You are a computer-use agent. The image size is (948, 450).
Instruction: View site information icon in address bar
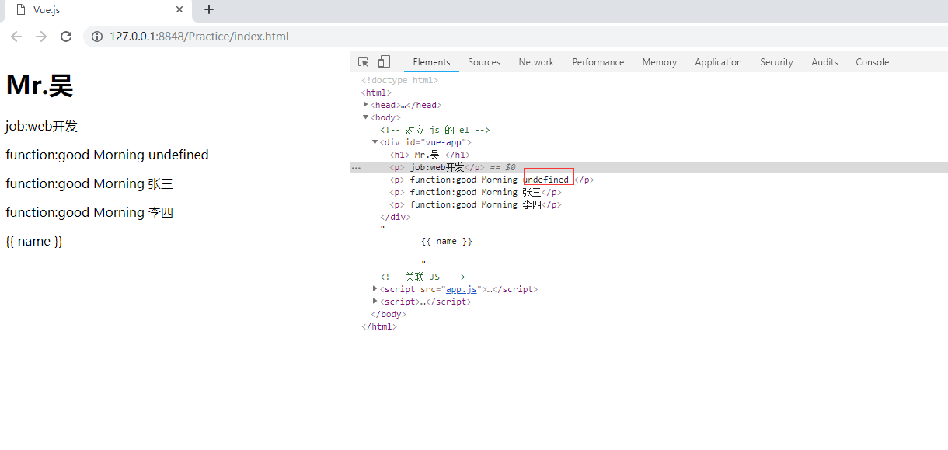coord(97,37)
